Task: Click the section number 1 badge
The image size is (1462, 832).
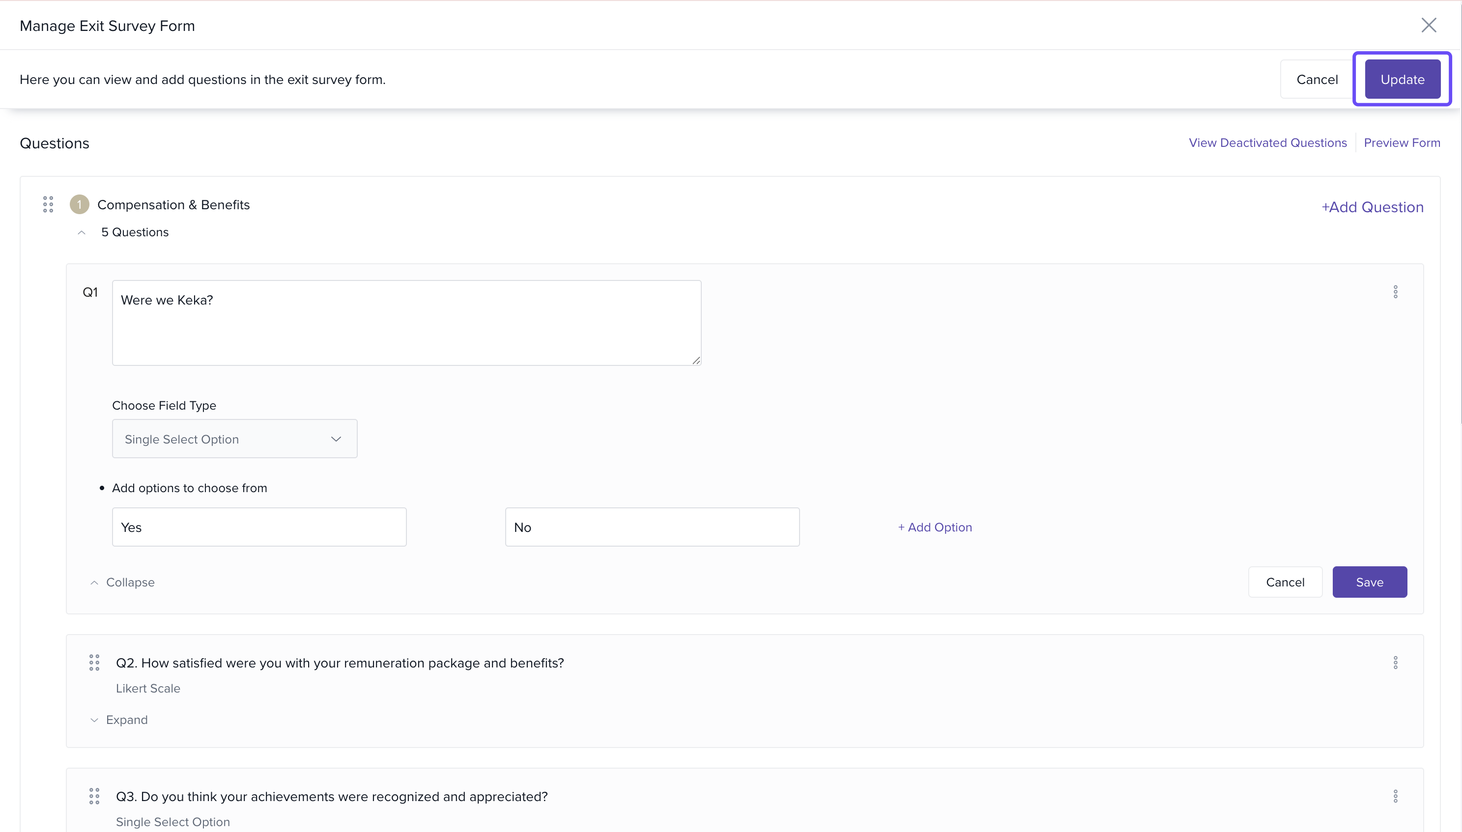Action: coord(80,205)
